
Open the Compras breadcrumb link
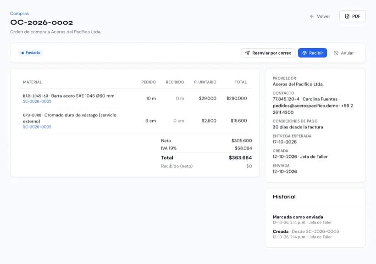[19, 13]
